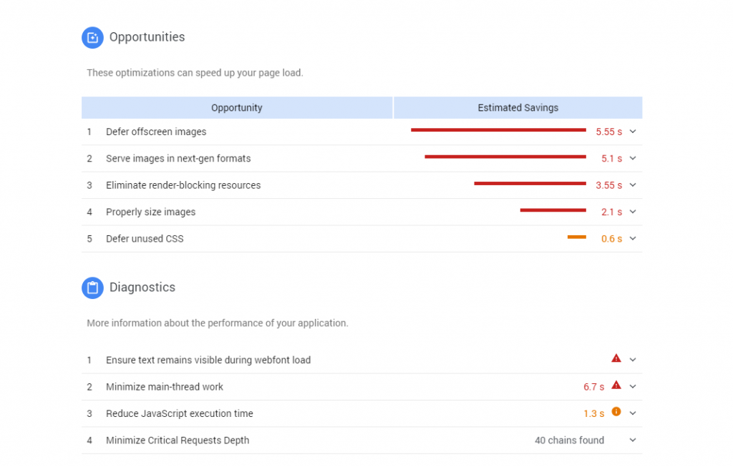The image size is (733, 467).
Task: Expand the Reduce JavaScript execution time diagnostic
Action: click(x=632, y=413)
